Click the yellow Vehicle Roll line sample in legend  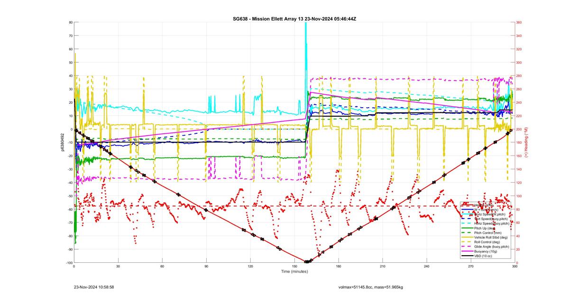[x=467, y=237]
